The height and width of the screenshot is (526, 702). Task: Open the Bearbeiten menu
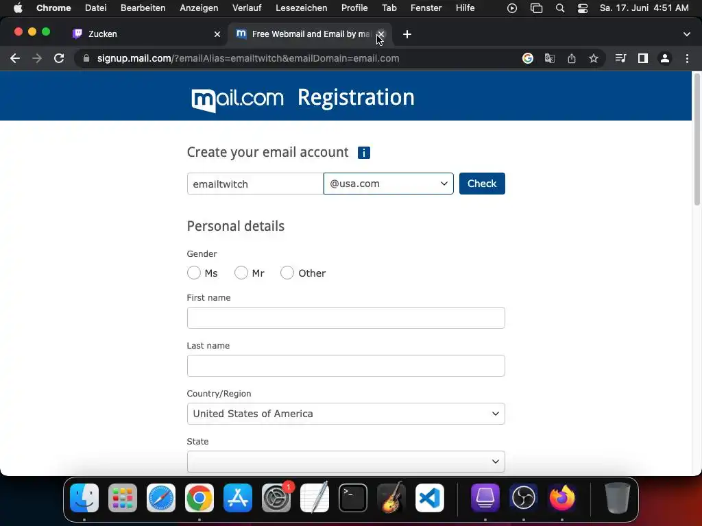tap(143, 8)
